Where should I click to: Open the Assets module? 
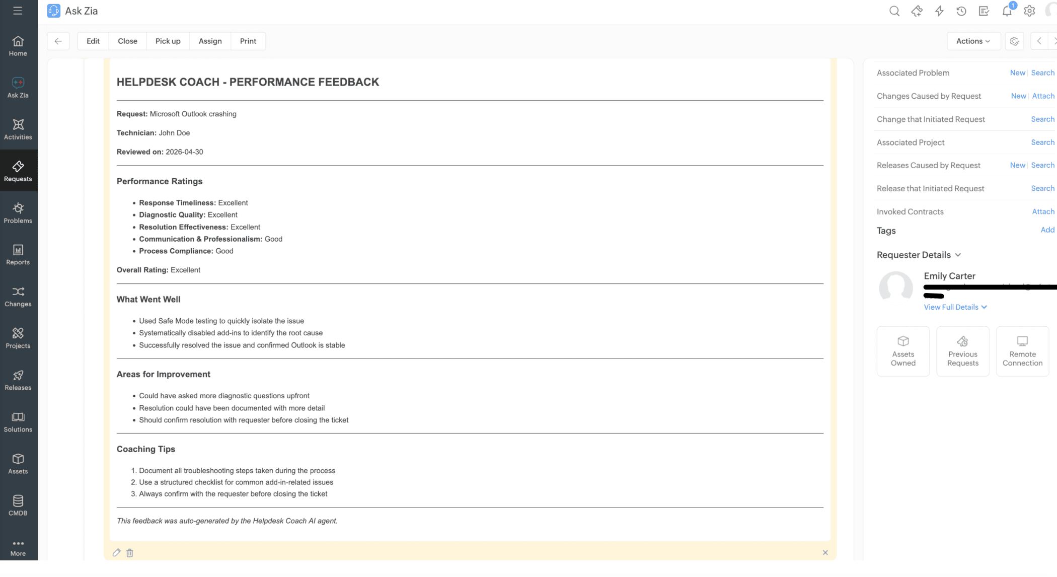click(18, 464)
